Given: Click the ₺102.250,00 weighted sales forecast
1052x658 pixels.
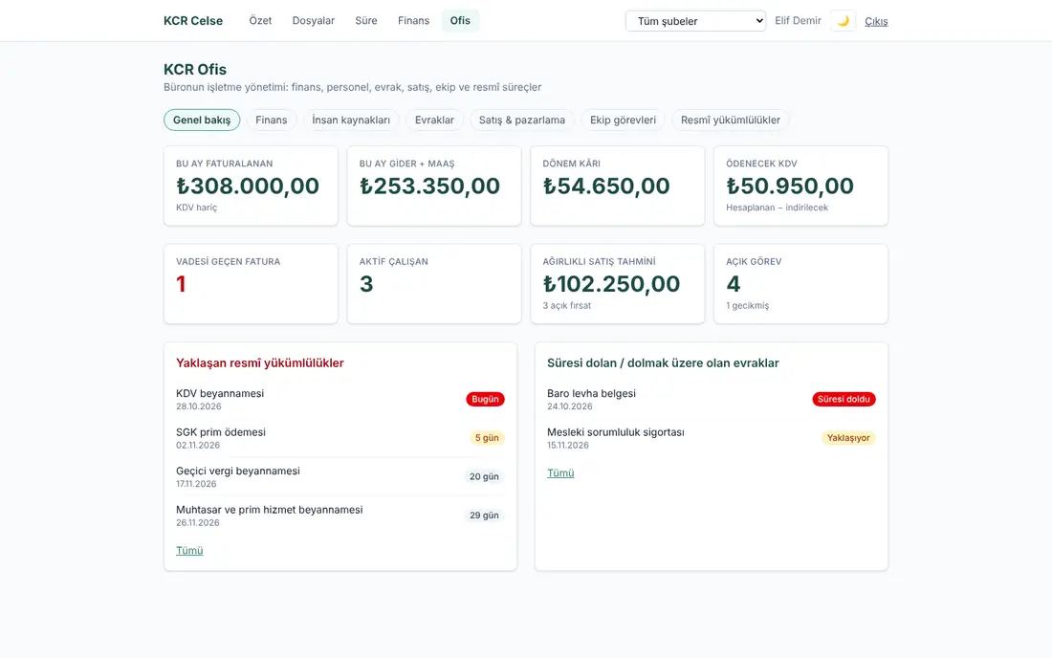Looking at the screenshot, I should pyautogui.click(x=611, y=284).
